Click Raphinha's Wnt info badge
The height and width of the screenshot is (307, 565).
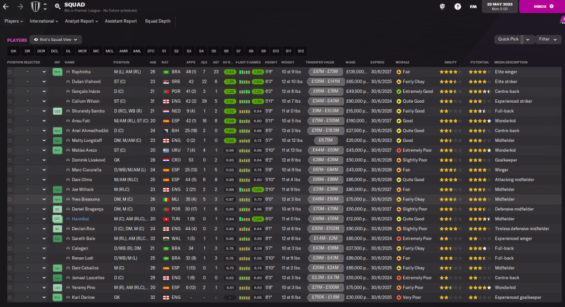point(57,72)
